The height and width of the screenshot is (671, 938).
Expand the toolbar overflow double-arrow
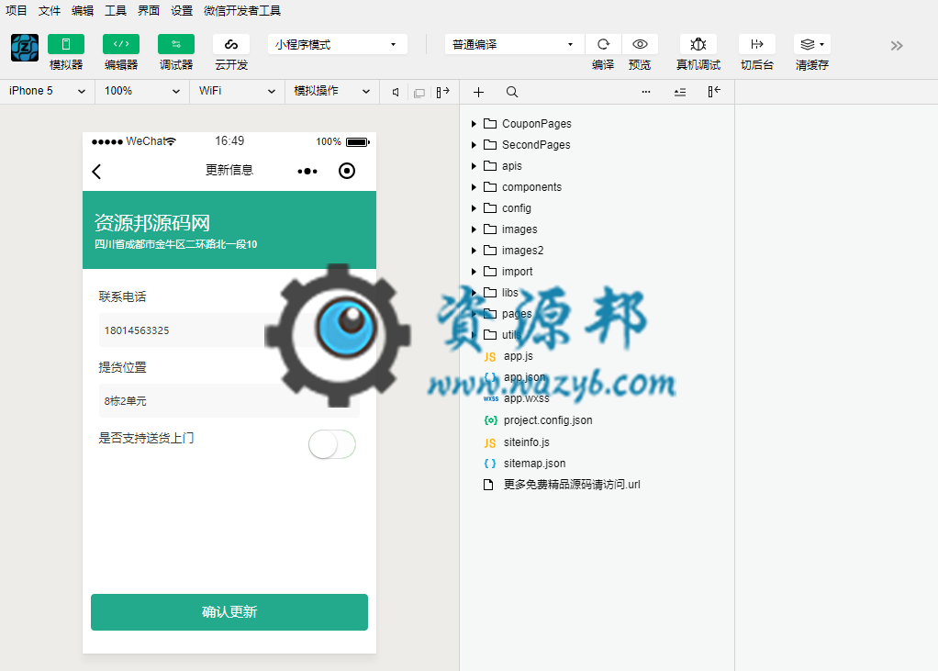tap(896, 46)
